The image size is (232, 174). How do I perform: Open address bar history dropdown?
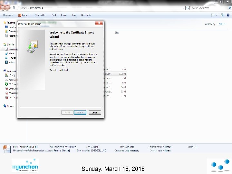[184, 8]
